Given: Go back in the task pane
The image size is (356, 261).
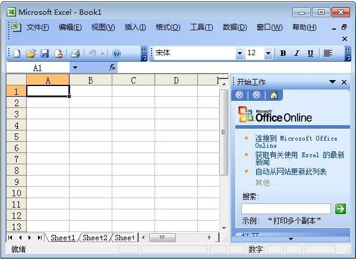Looking at the screenshot, I should (240, 95).
